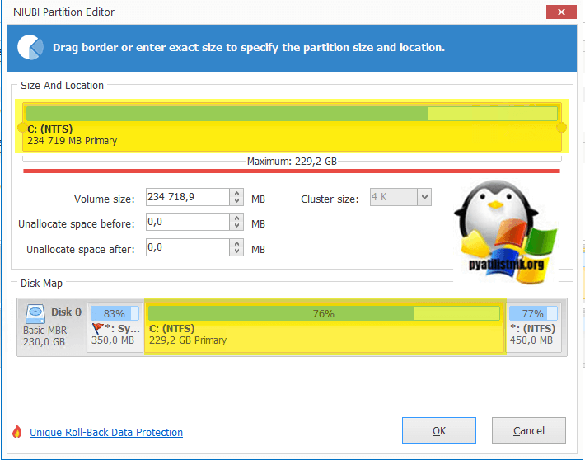Close the NIUBI Partition Editor dialog
585x460 pixels.
coord(561,12)
